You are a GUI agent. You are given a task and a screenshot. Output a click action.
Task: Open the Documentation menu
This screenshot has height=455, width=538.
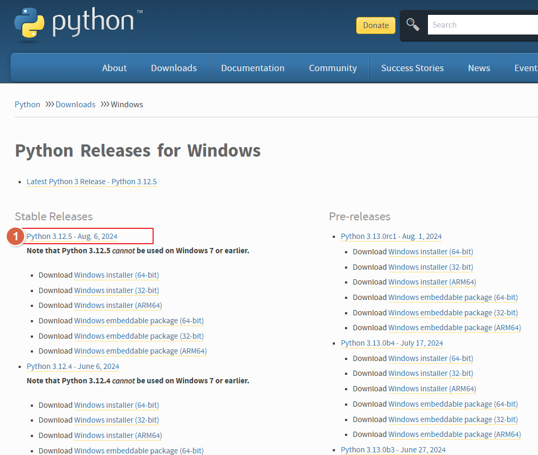coord(253,68)
